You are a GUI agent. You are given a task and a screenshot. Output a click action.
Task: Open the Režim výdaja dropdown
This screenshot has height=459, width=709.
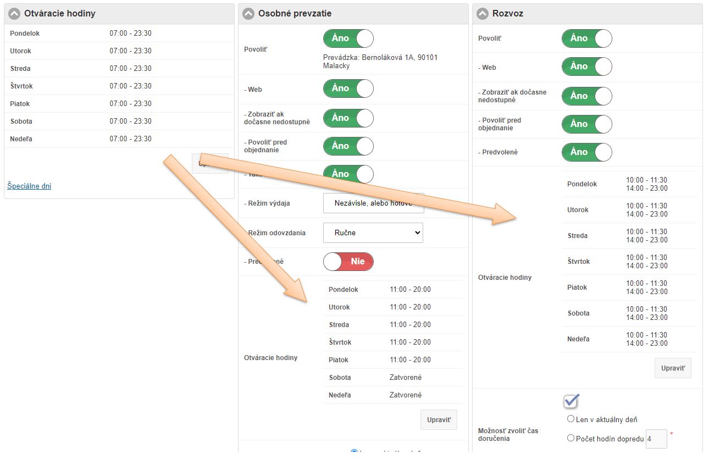click(x=373, y=203)
